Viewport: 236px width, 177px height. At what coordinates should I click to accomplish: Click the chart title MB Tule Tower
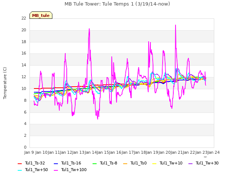click(x=117, y=4)
